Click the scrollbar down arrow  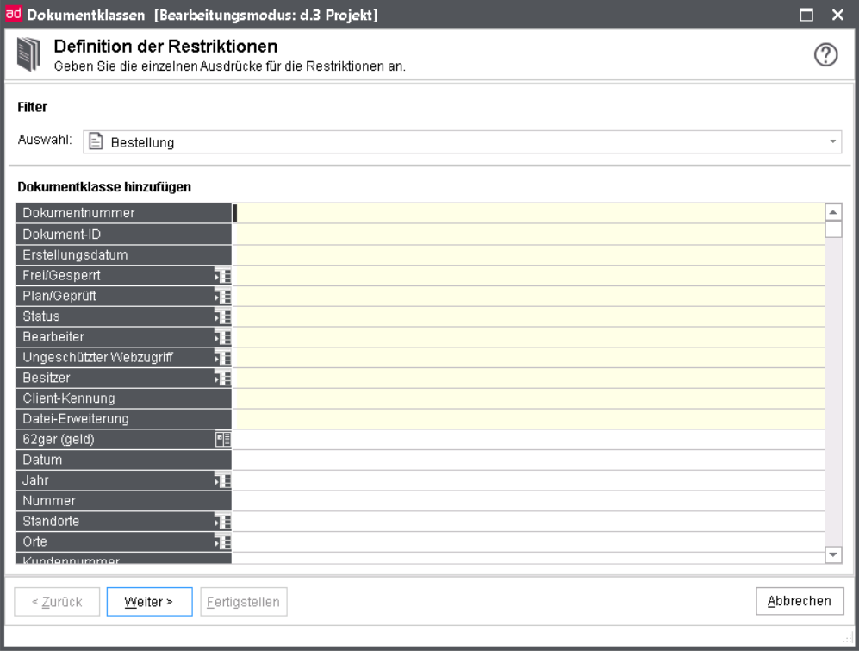[833, 555]
